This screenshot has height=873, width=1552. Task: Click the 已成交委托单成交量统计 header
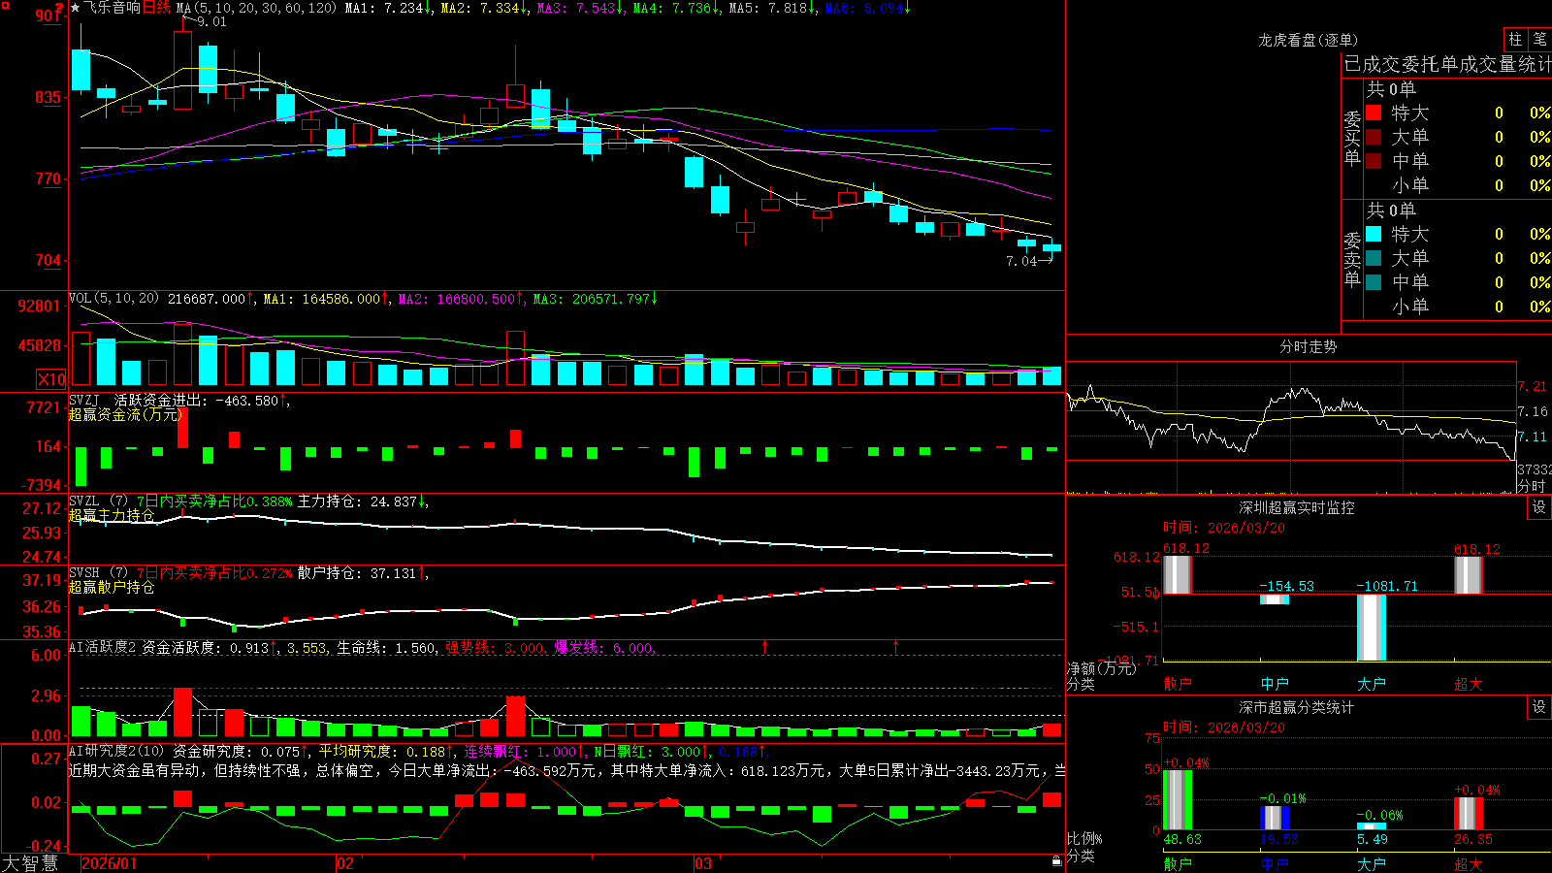(x=1447, y=64)
